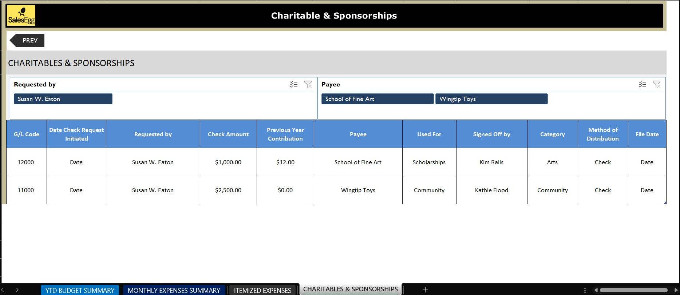
Task: Open MONTHLY EXPENSES SUMMARY tab
Action: 174,290
